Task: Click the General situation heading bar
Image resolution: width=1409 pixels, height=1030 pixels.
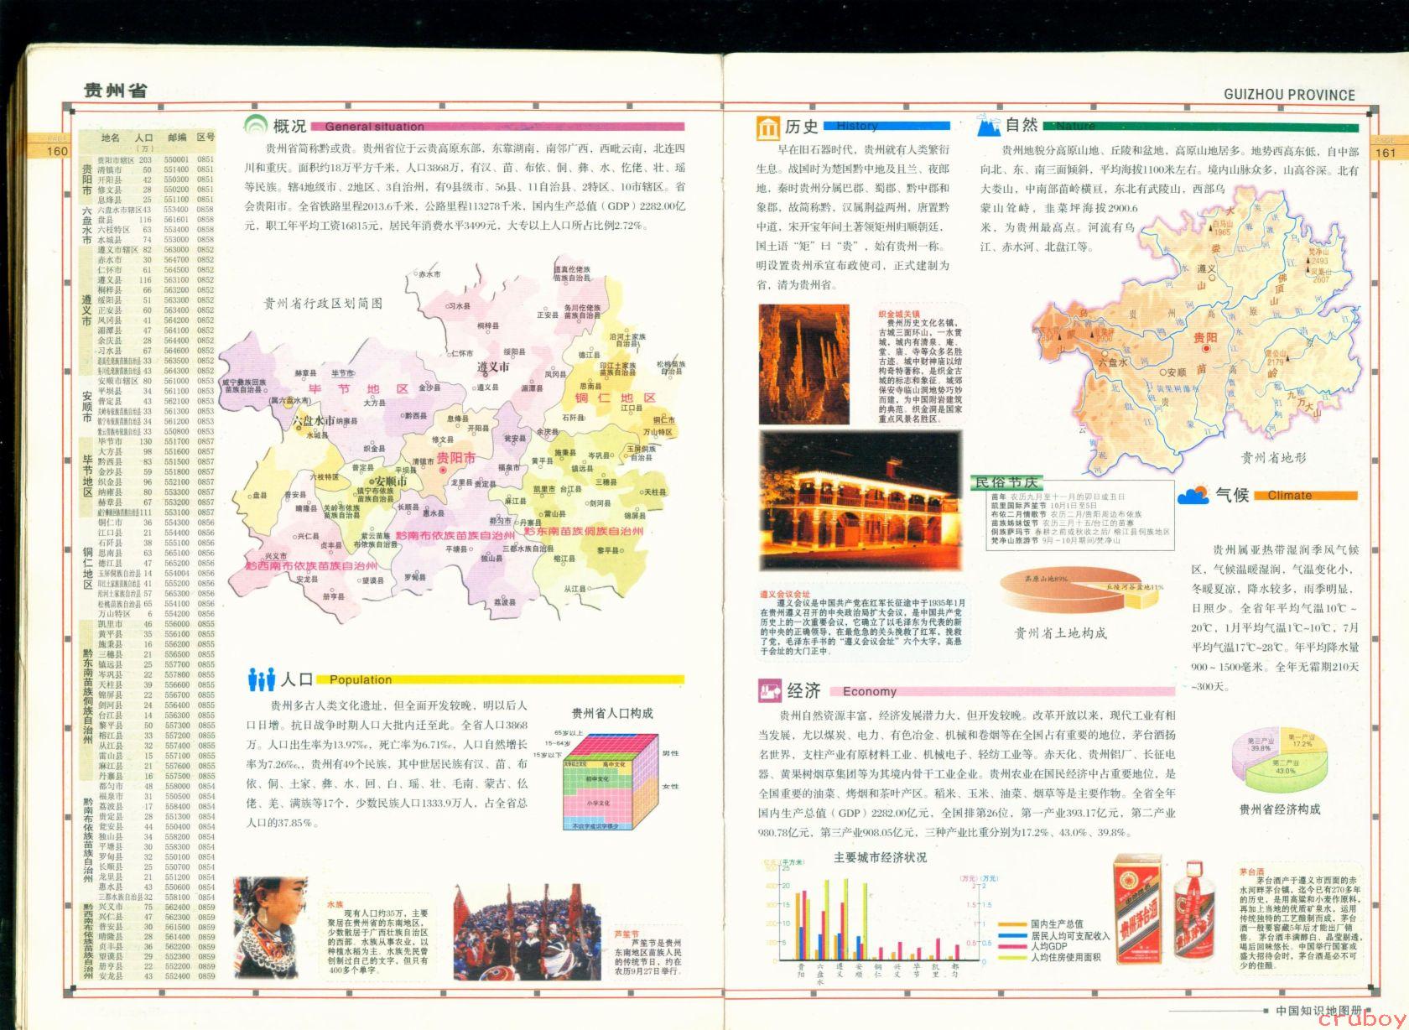Action: (x=497, y=127)
